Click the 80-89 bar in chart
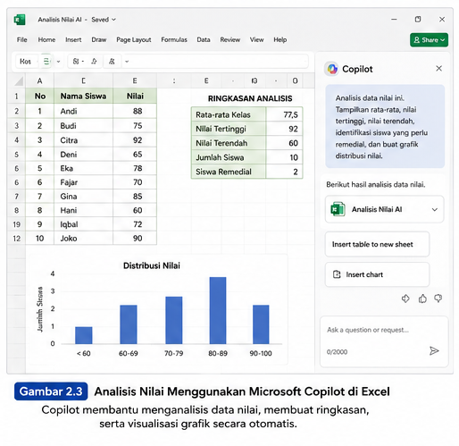The height and width of the screenshot is (446, 459). [x=218, y=310]
